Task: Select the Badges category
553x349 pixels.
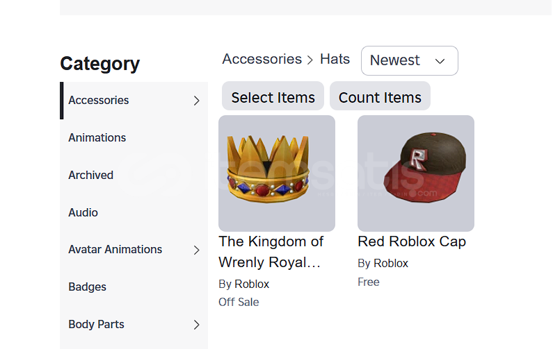Action: click(x=88, y=287)
